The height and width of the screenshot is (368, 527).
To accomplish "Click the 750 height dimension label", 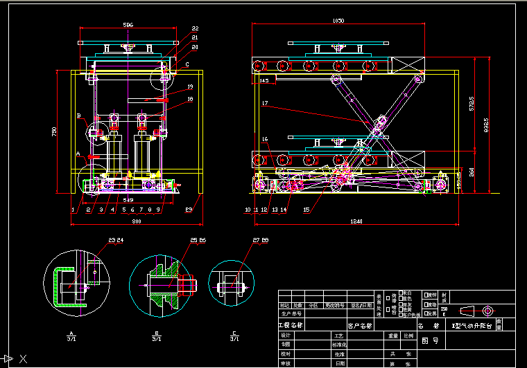I will [55, 132].
